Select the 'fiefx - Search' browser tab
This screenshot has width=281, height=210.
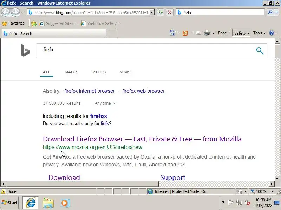pos(54,34)
